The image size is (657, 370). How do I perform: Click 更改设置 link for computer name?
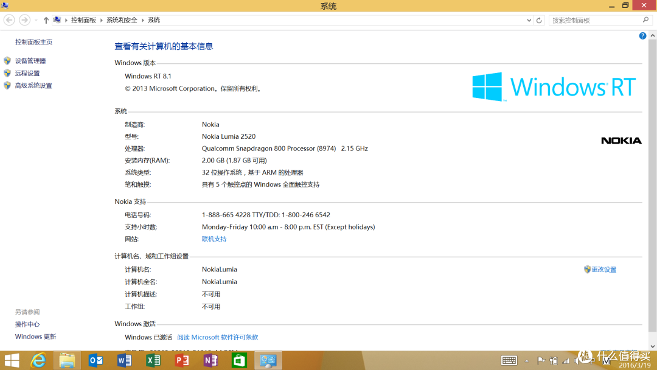pyautogui.click(x=604, y=270)
